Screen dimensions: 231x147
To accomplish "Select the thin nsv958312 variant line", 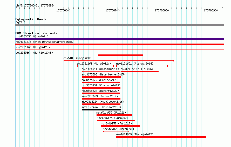I will [x=116, y=131].
